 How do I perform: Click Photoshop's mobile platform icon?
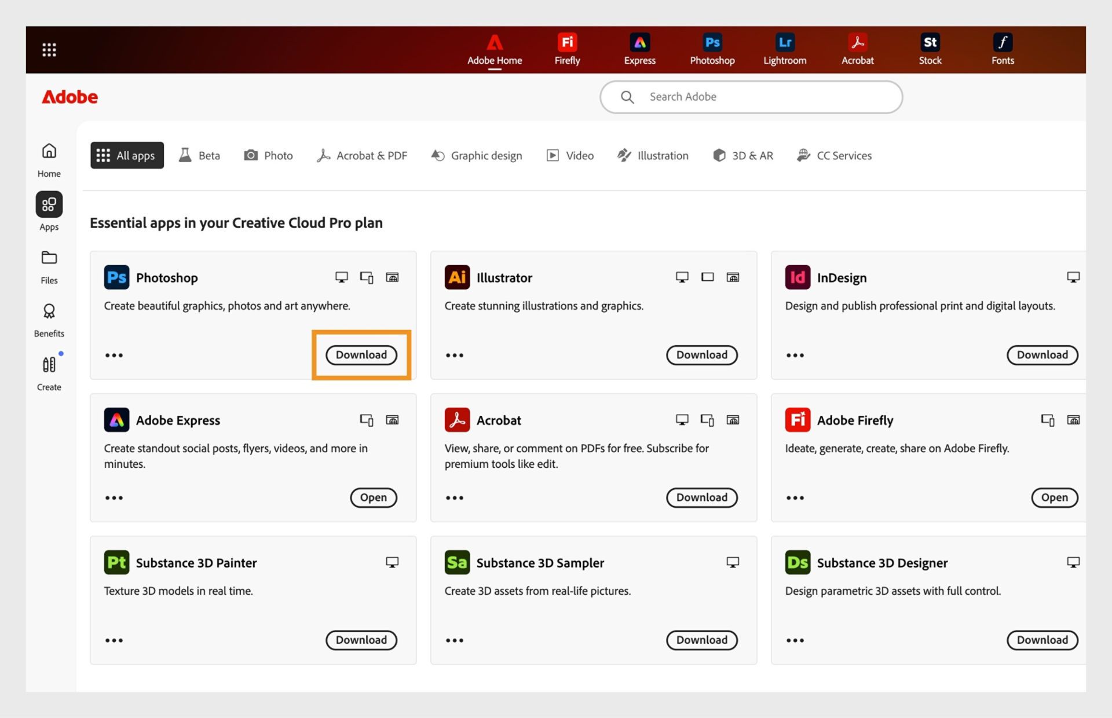click(367, 277)
